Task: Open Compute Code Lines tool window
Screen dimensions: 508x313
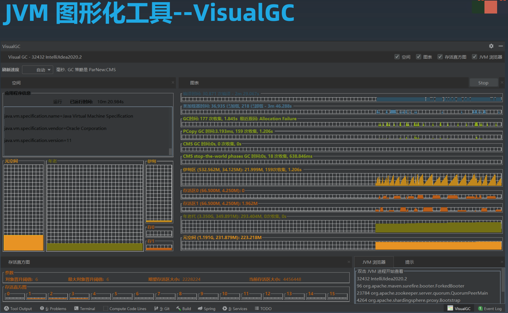Action: pyautogui.click(x=125, y=309)
